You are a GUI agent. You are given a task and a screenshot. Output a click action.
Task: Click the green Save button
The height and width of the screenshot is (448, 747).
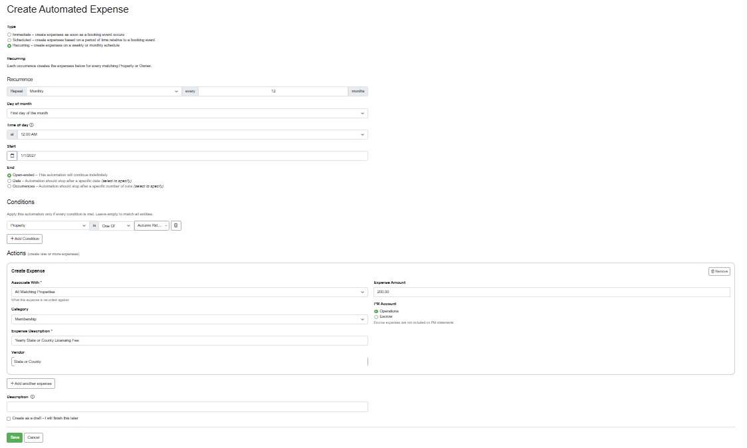pyautogui.click(x=15, y=437)
